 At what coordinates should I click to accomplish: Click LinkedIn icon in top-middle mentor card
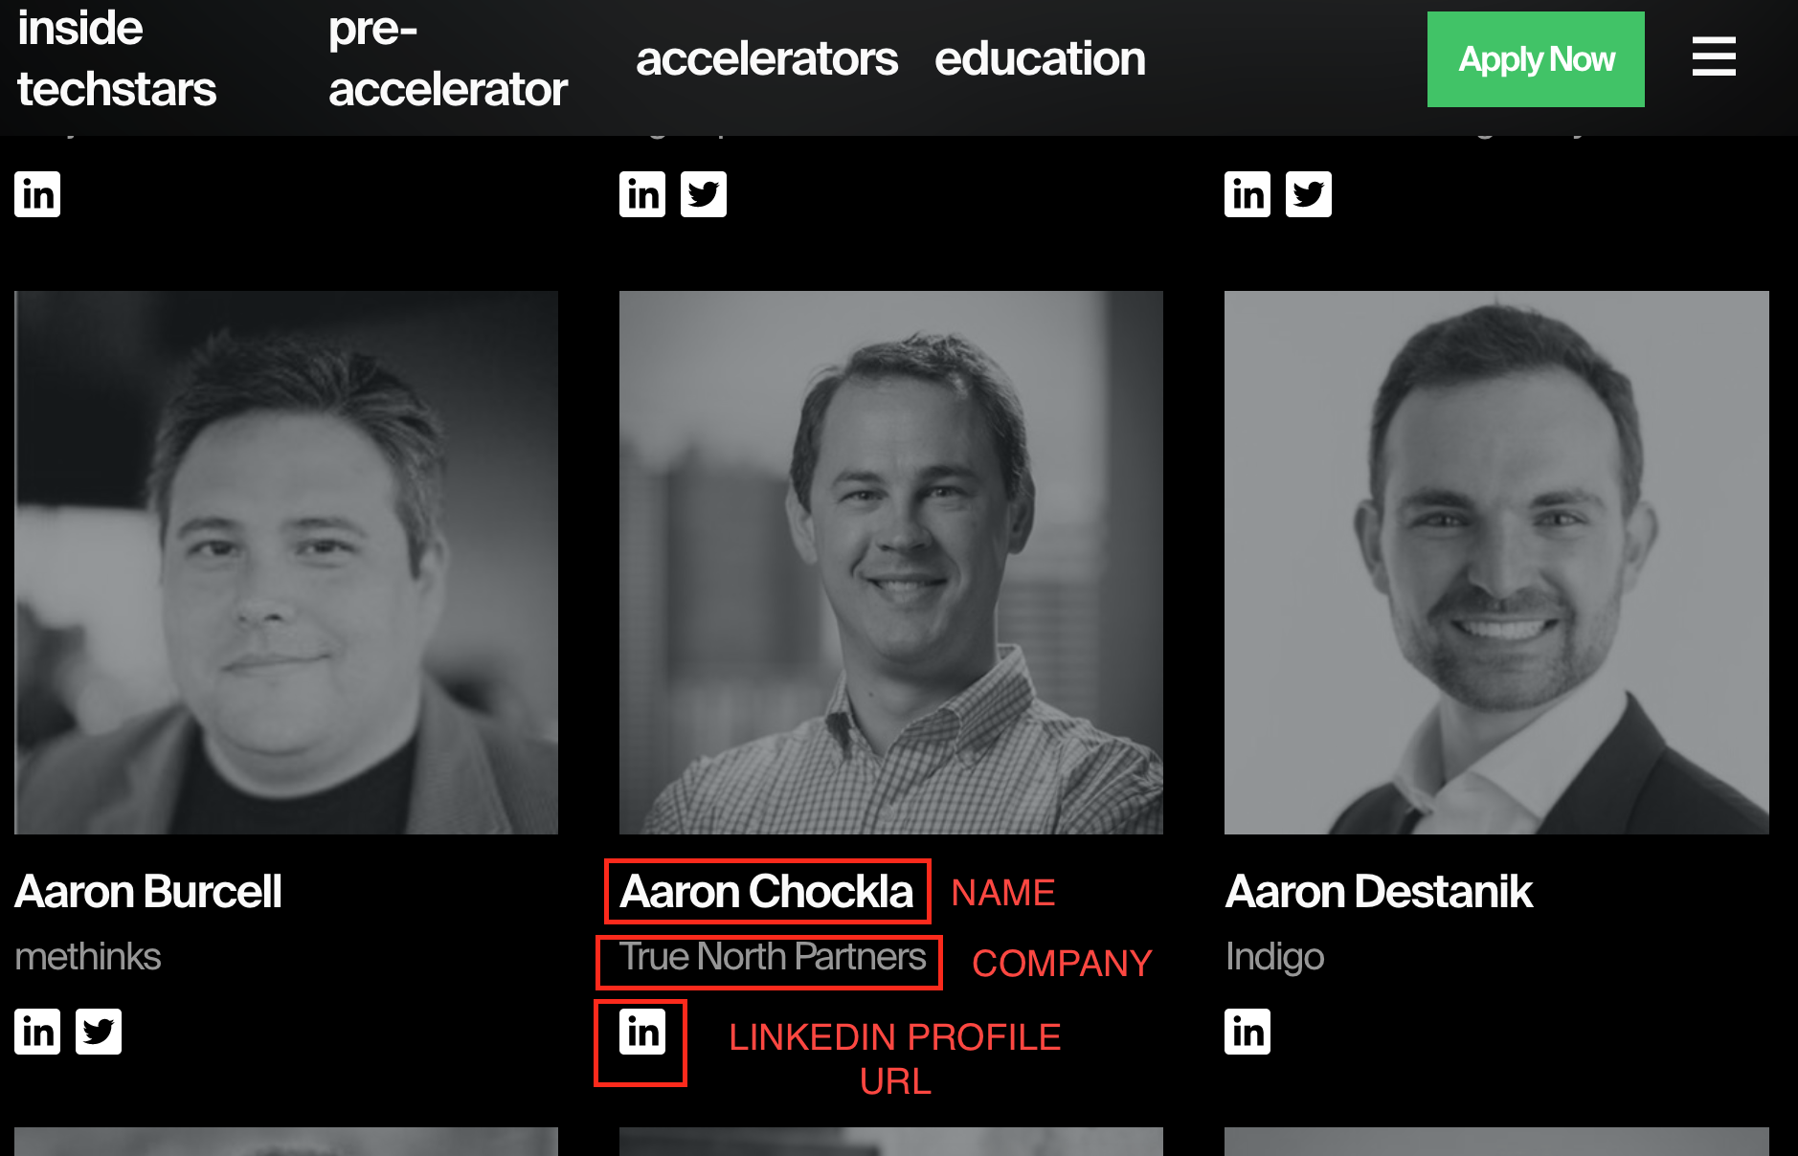coord(642,194)
